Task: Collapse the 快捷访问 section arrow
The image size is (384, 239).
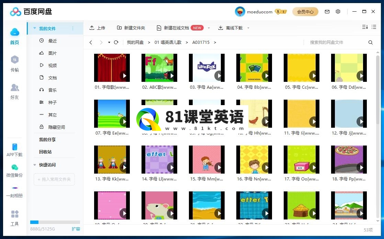Action: coord(35,165)
